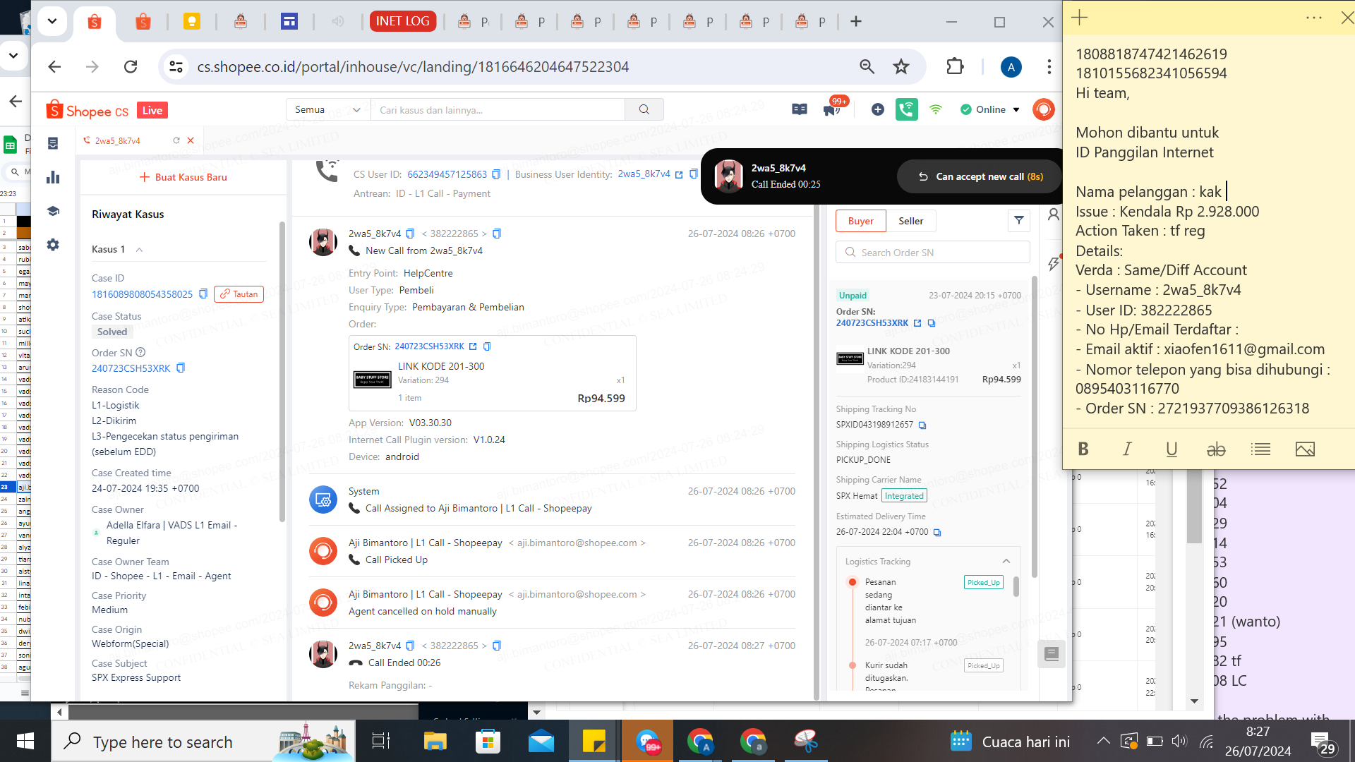Click the Italic icon in Sticky Notes
Screen dimensions: 1355x762
(1127, 449)
